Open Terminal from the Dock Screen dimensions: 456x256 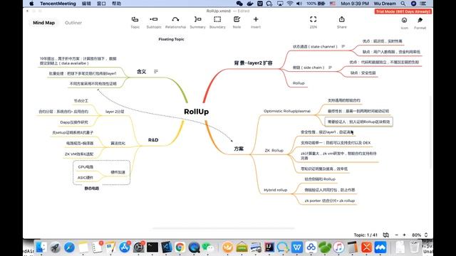pos(152,247)
